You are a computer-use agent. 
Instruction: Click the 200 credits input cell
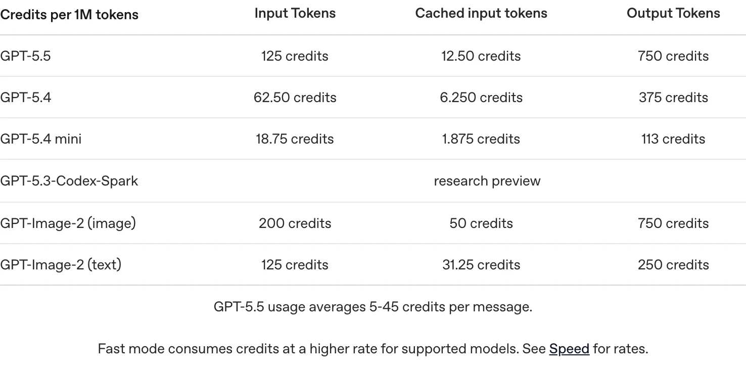click(295, 223)
